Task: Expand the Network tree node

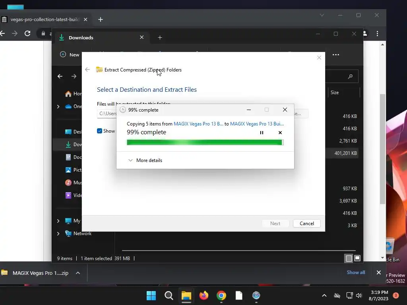Action: [58, 234]
